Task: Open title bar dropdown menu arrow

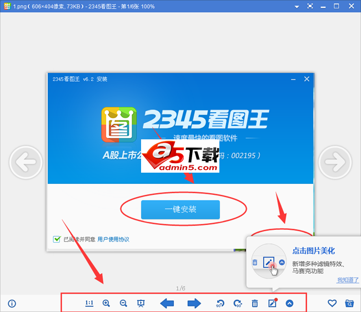Action: tap(297, 7)
